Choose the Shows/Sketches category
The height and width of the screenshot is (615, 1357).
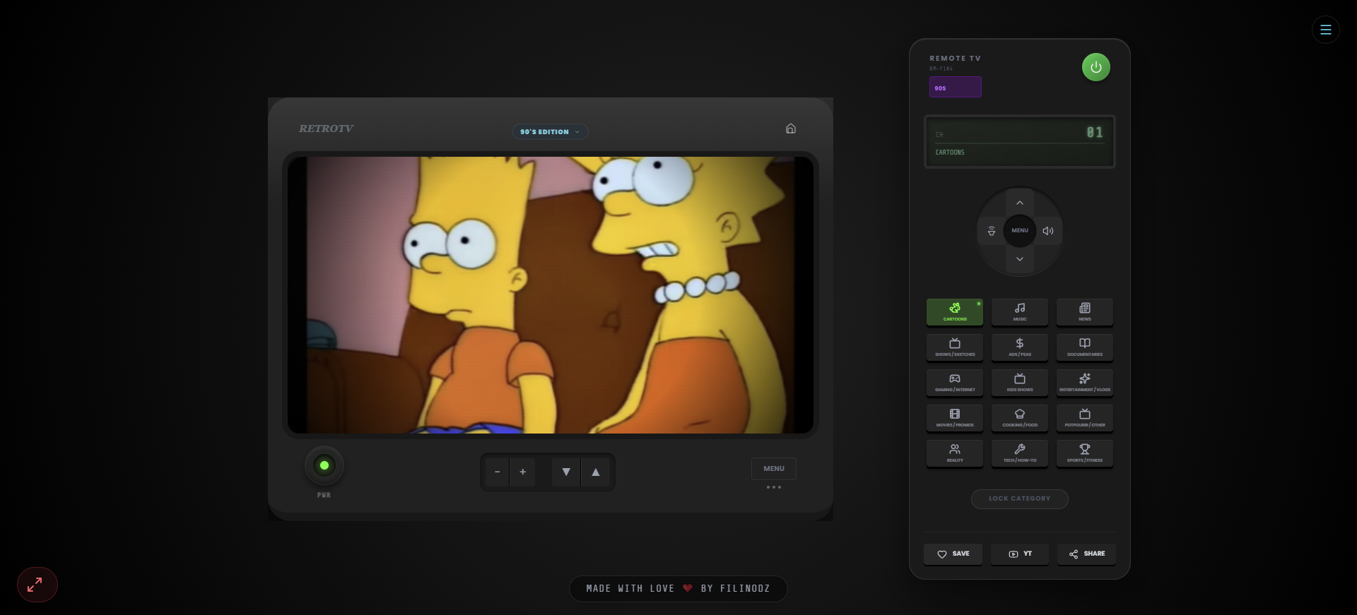(954, 347)
